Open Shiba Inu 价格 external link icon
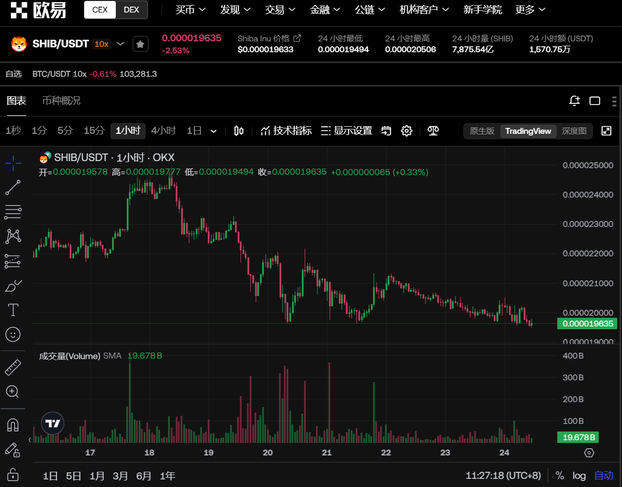 coord(297,39)
